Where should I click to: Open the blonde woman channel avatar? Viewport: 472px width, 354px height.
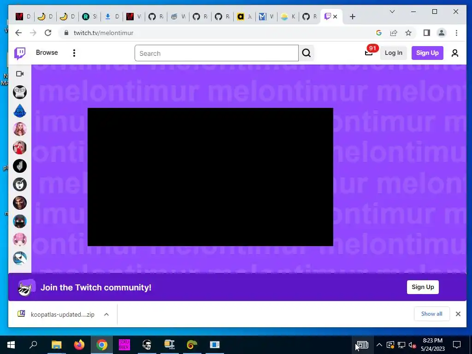coord(20,129)
